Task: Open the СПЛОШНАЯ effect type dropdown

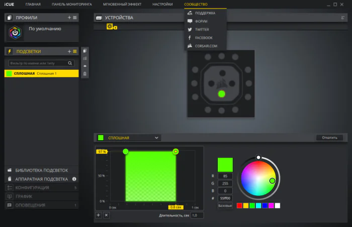Action: tap(129, 138)
